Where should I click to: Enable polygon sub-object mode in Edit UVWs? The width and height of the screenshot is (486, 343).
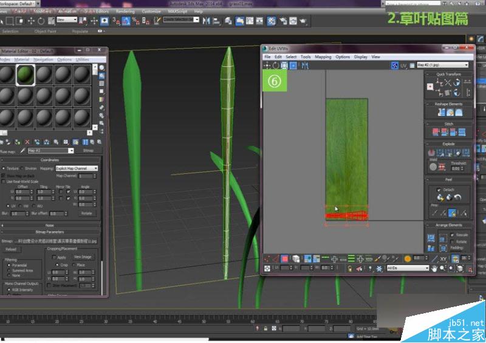pyautogui.click(x=284, y=258)
